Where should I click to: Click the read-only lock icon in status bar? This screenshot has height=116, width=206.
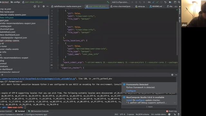(x=174, y=114)
